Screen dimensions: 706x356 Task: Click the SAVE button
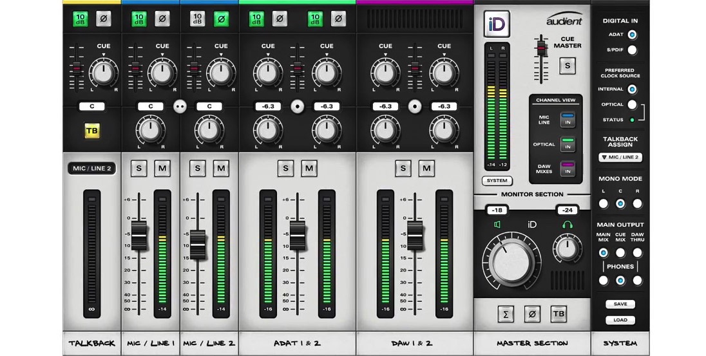click(x=620, y=304)
